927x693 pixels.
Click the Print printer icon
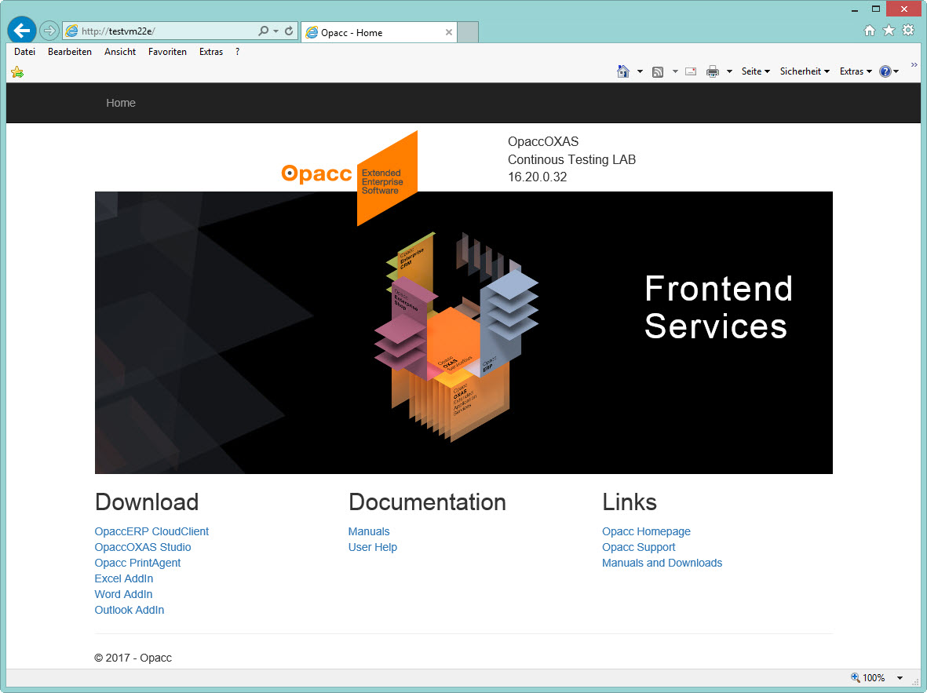(713, 71)
